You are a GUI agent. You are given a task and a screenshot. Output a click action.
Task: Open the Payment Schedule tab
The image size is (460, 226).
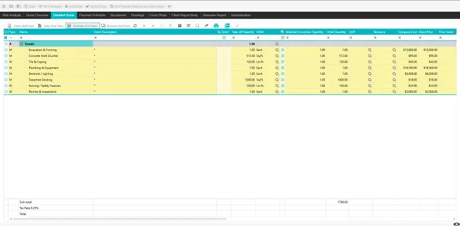(92, 15)
